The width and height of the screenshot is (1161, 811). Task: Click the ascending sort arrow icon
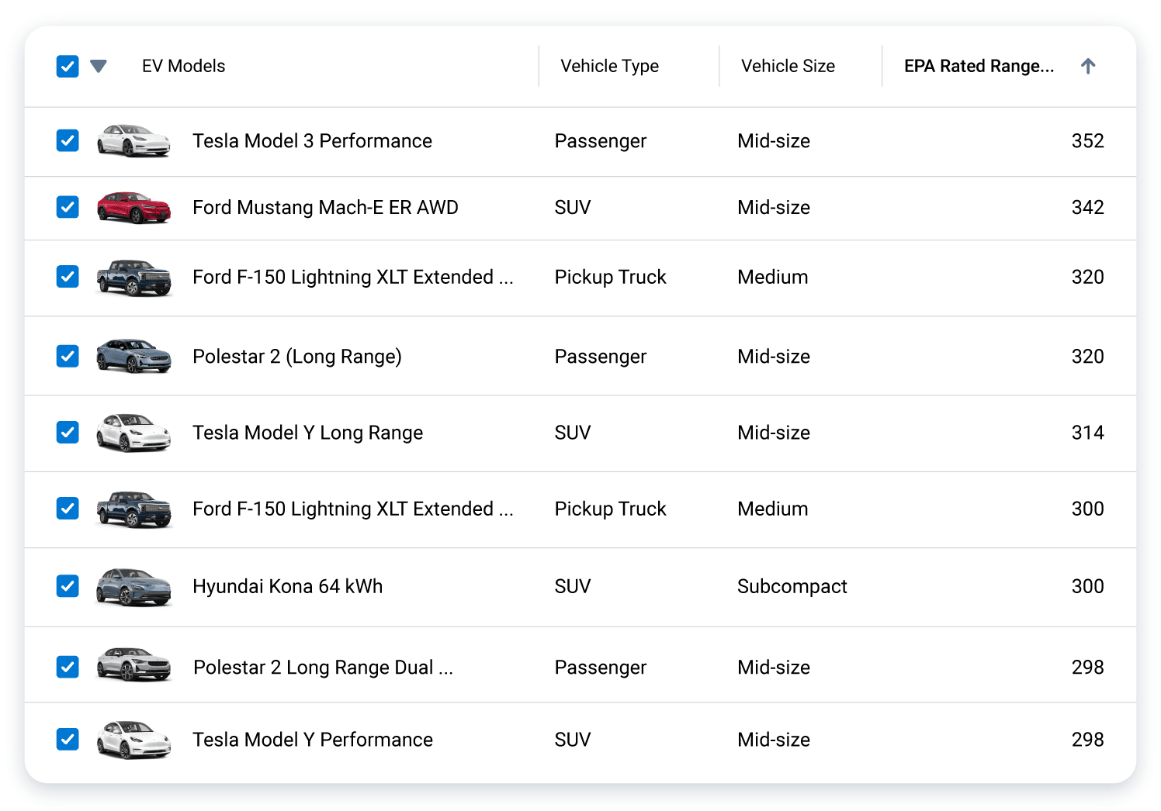1089,66
